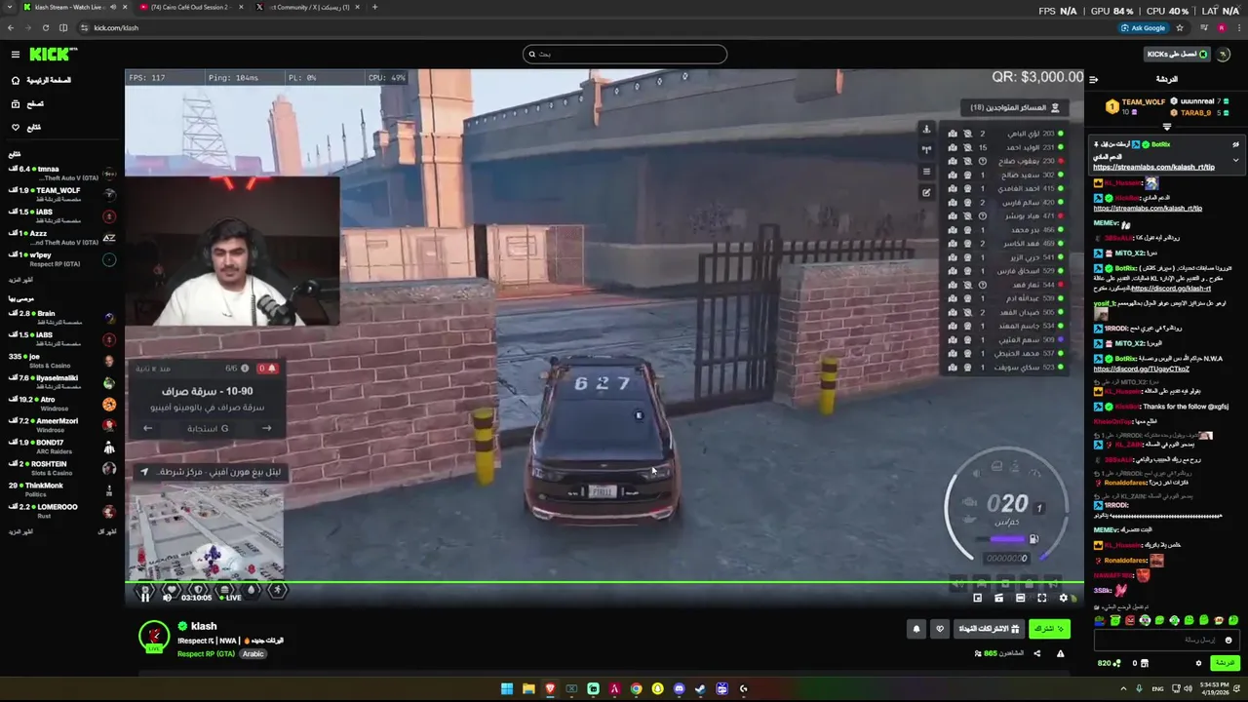Reload the Kick page
This screenshot has width=1248, height=702.
tap(45, 27)
